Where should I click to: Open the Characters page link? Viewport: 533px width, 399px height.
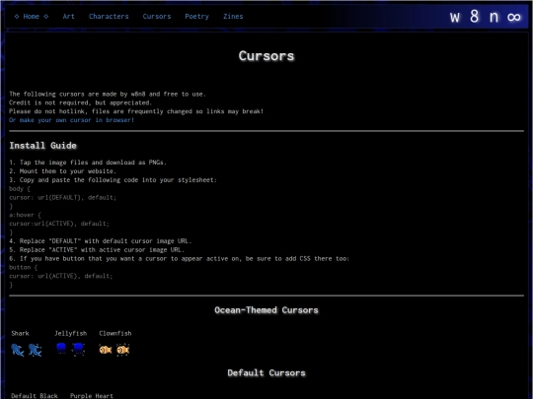109,17
